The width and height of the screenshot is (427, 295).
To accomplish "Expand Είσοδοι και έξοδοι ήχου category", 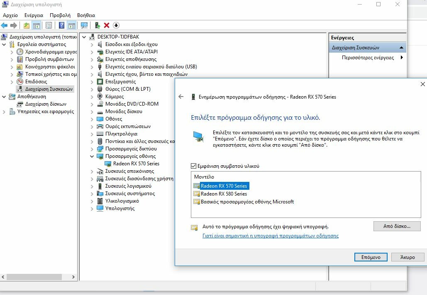I will pyautogui.click(x=92, y=44).
